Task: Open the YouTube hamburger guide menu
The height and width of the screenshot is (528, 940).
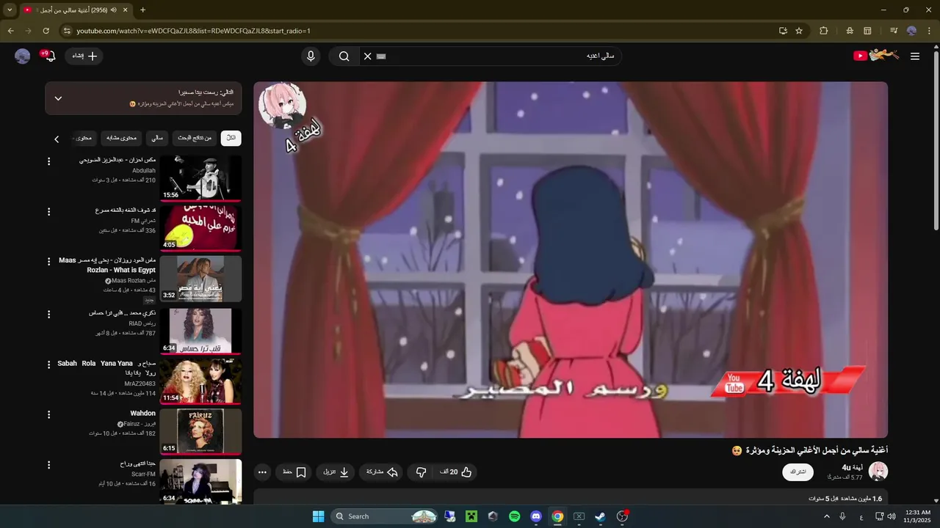Action: (914, 56)
